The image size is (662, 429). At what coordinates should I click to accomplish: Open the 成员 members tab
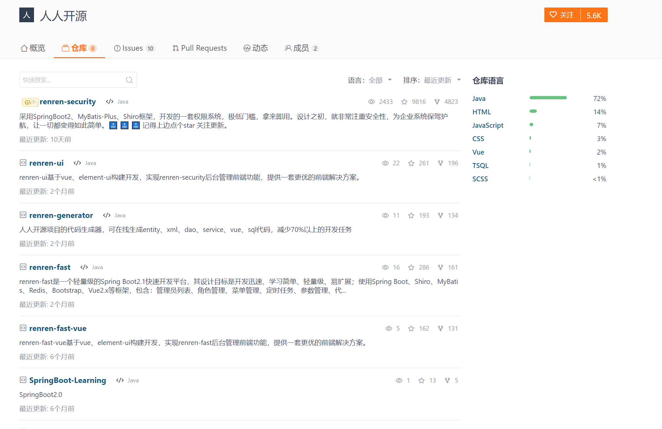301,48
